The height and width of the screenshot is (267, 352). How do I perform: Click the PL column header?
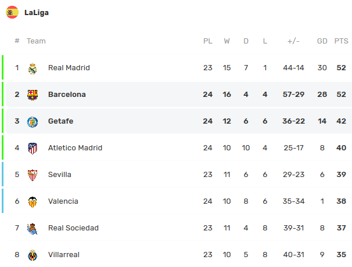pos(207,41)
